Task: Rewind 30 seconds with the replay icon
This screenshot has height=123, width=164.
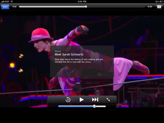Action: click(68, 100)
